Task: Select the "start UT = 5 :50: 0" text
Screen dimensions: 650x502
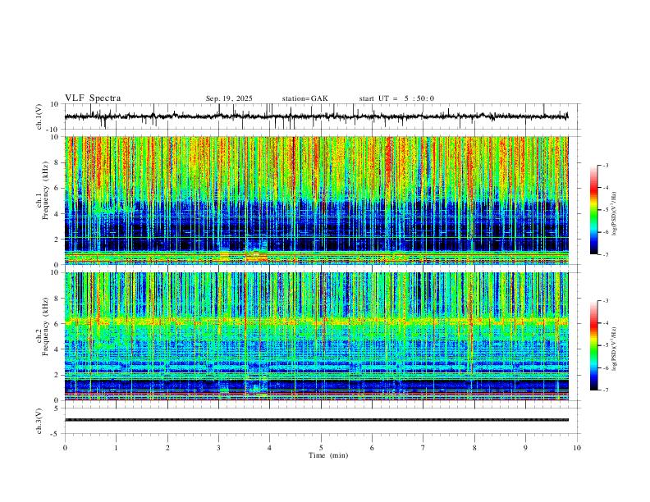Action: [x=396, y=98]
